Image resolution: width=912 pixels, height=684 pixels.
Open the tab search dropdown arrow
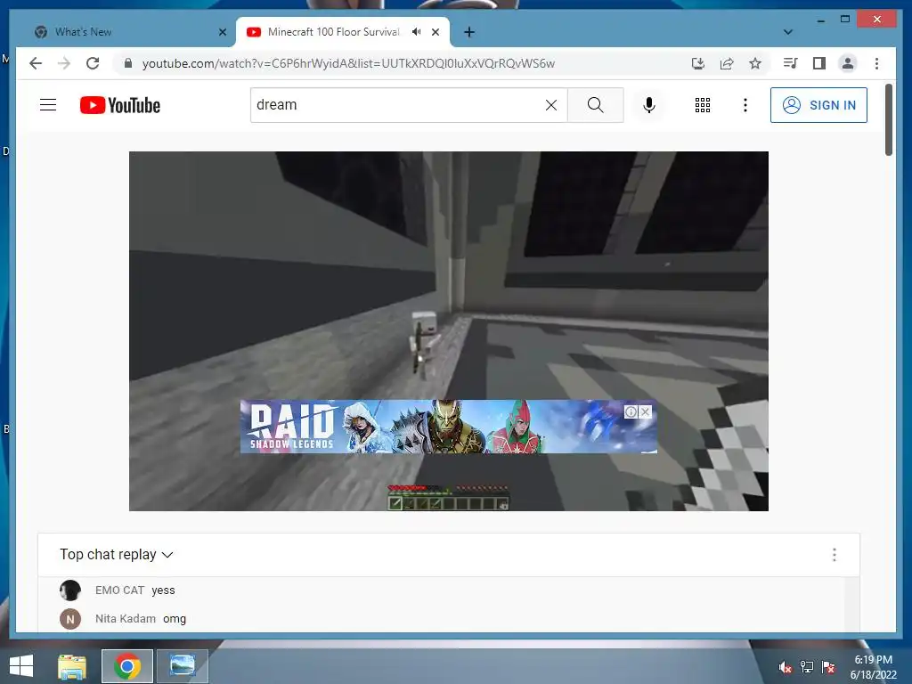(x=788, y=32)
